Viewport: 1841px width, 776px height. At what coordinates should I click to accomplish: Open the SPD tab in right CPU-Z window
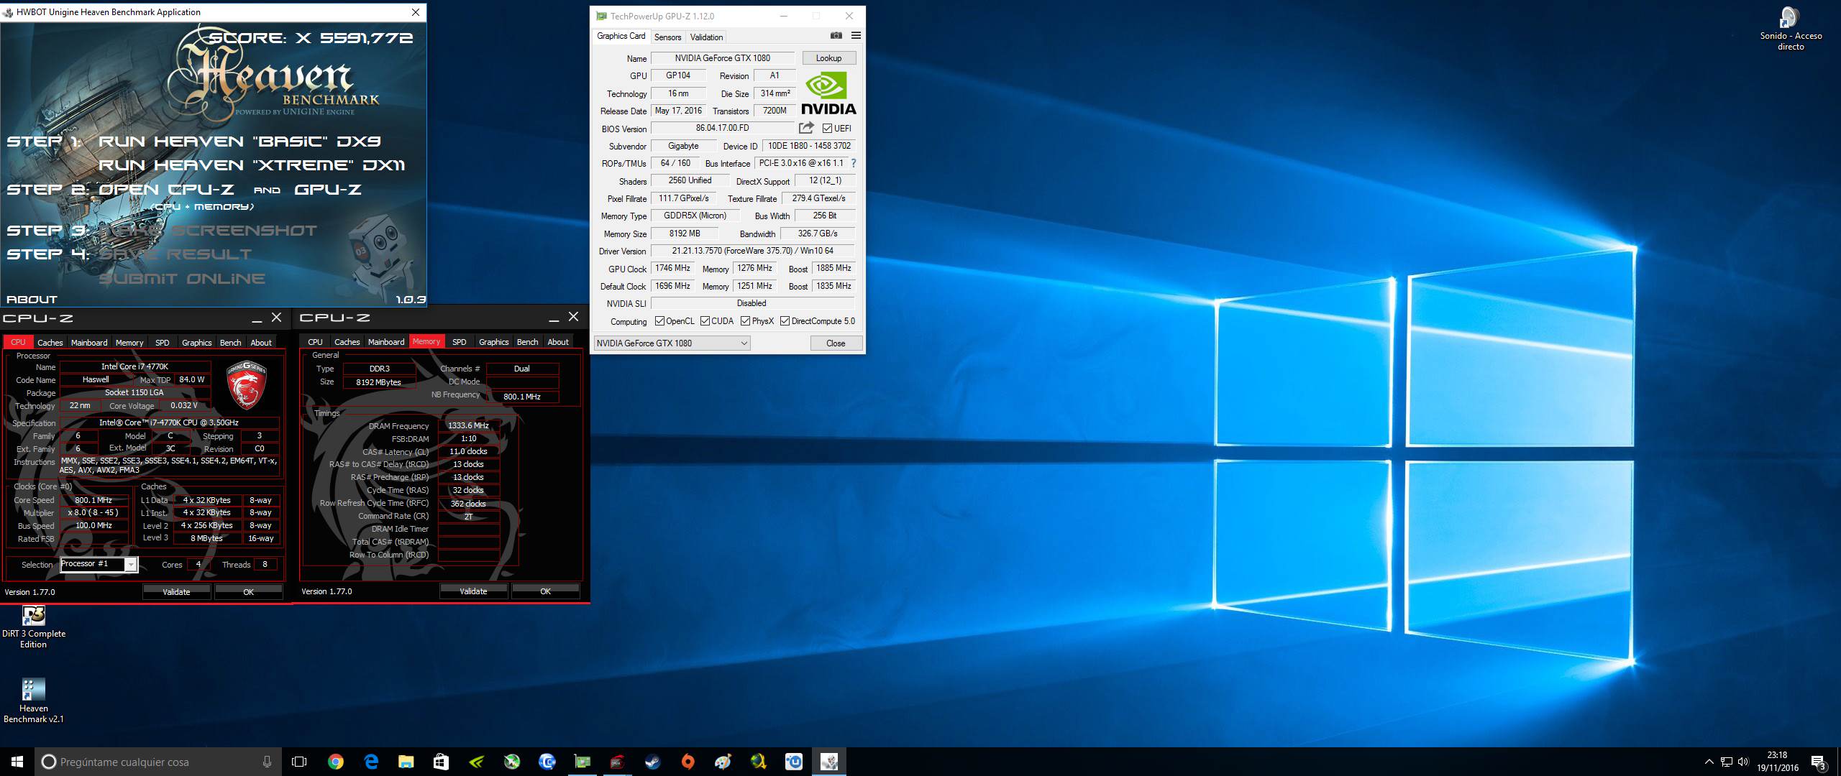[459, 342]
